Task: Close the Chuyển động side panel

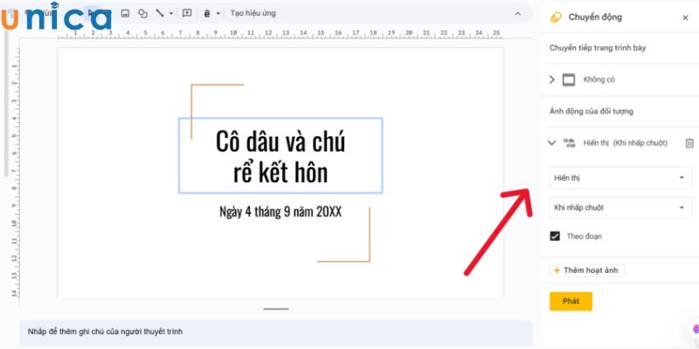Action: coord(685,17)
